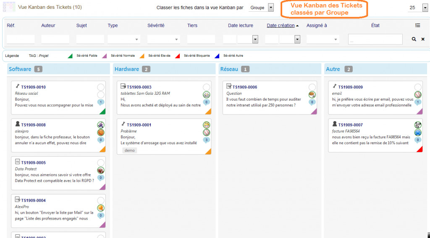Viewport: 430px width, 238px height.
Task: Focus the État filter input field
Action: (375, 39)
